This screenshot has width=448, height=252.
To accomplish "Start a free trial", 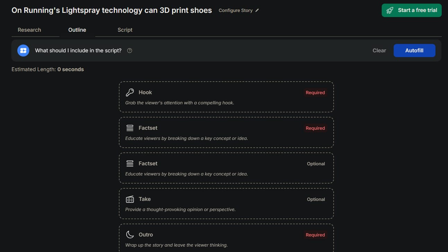I will point(412,10).
